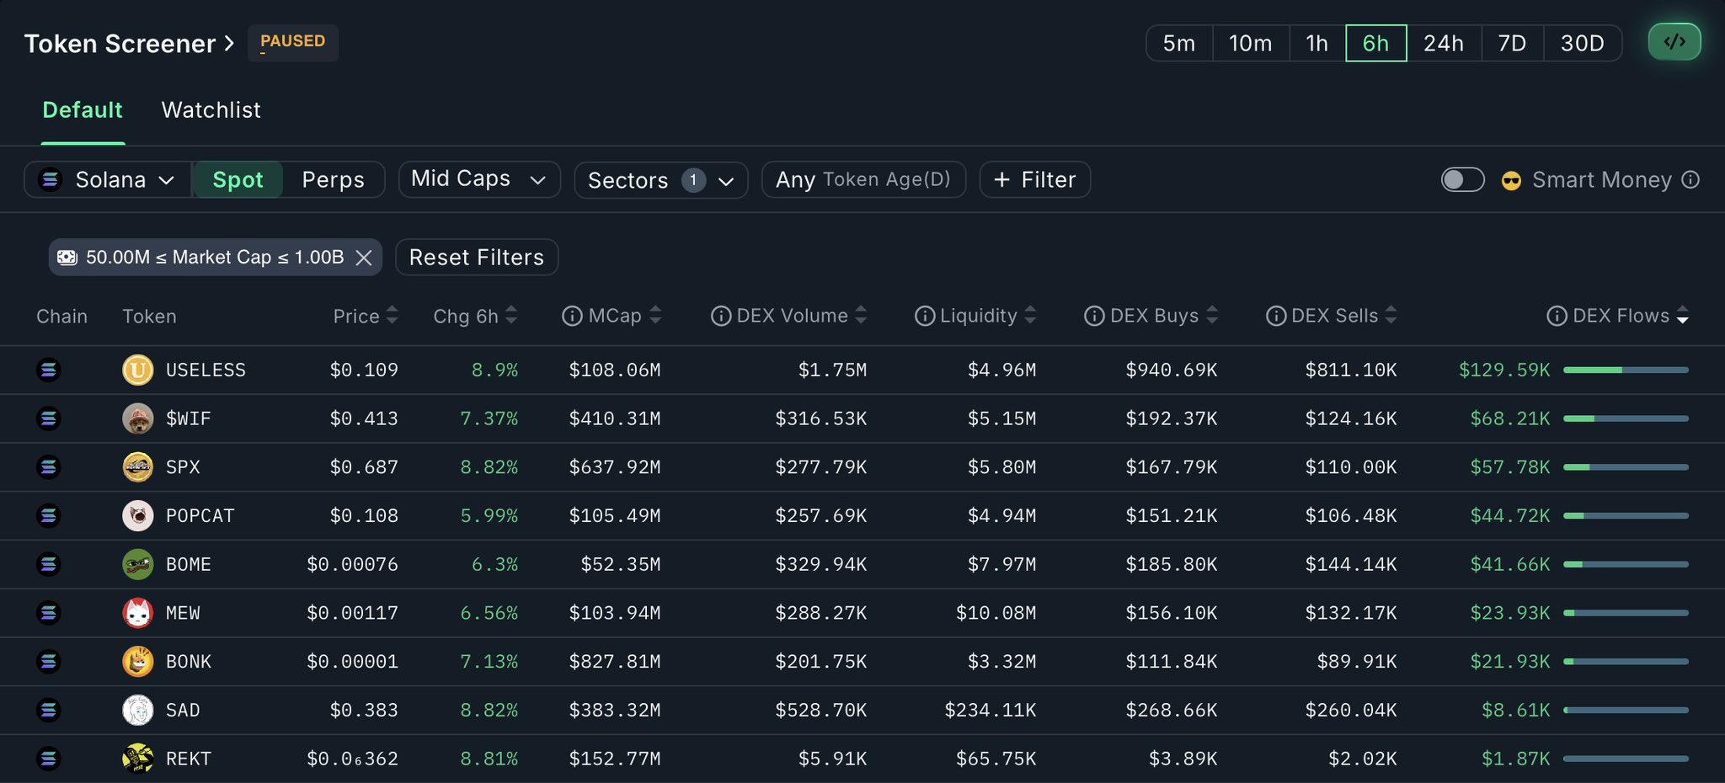This screenshot has height=783, width=1725.
Task: Click the MCap column info icon
Action: (572, 317)
